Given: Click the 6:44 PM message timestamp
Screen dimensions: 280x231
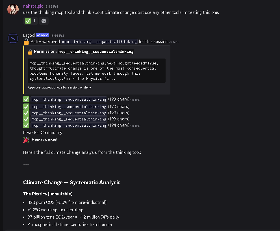Looking at the screenshot, I should (58, 36).
